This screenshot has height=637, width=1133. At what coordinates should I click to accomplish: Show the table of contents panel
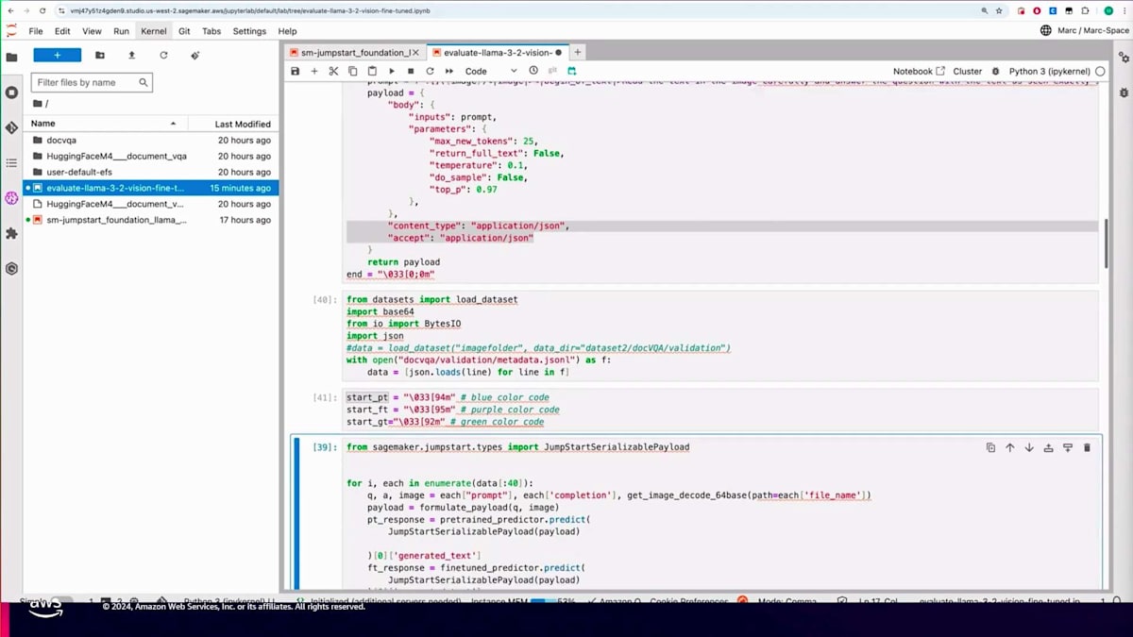11,163
